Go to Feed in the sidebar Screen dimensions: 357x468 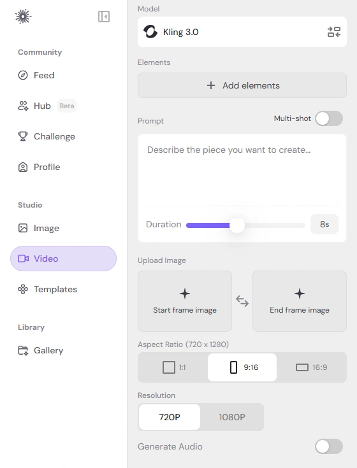point(63,75)
